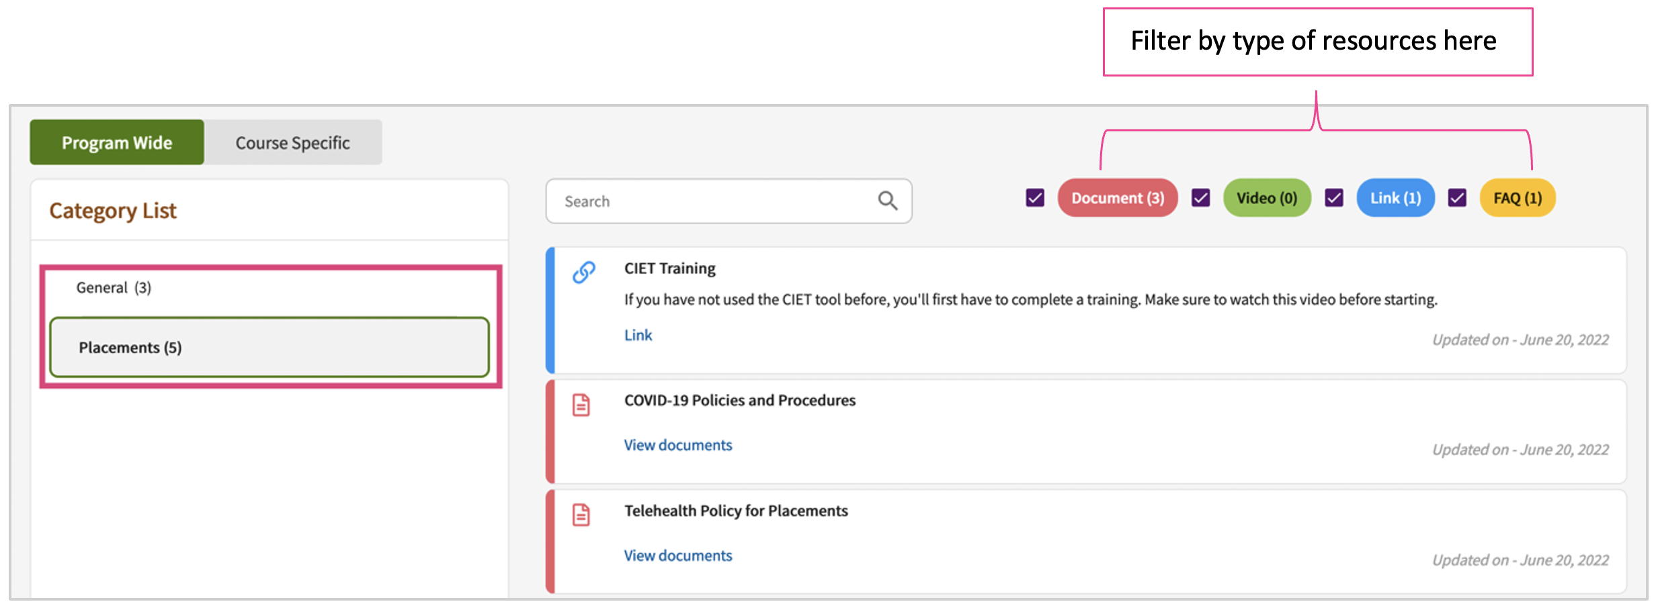
Task: Disable the FAQ filter checkbox
Action: [x=1457, y=198]
